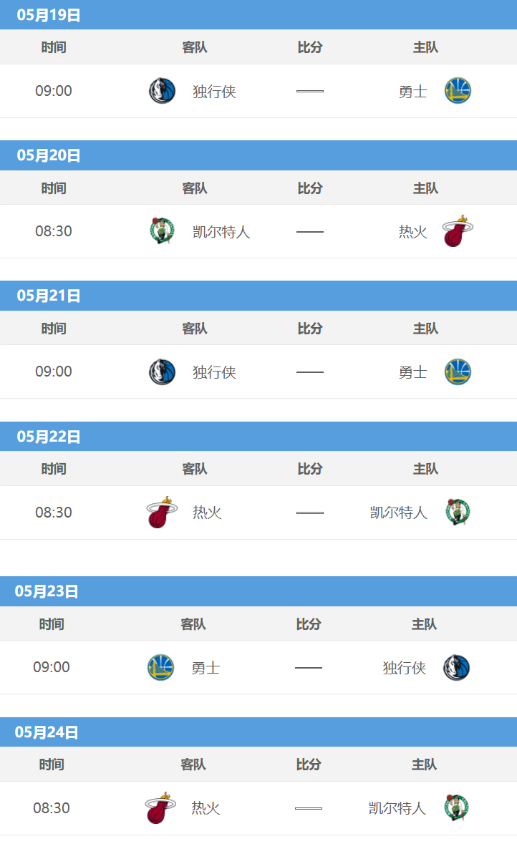Click the Heat logo in the 05月24日 game
The height and width of the screenshot is (859, 517).
[160, 807]
